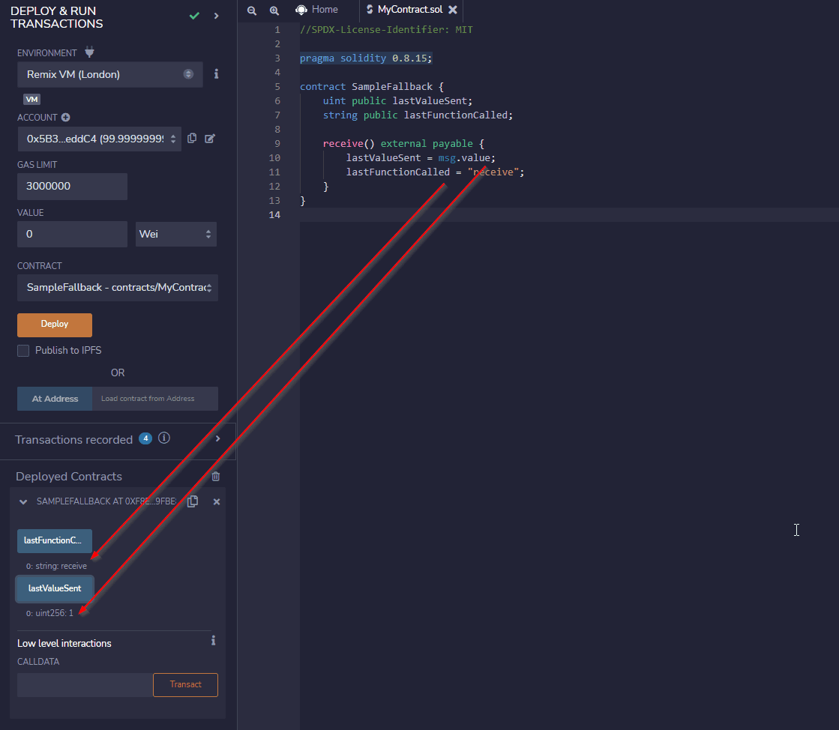Image resolution: width=839 pixels, height=730 pixels.
Task: Copy the selected account address
Action: [x=192, y=139]
